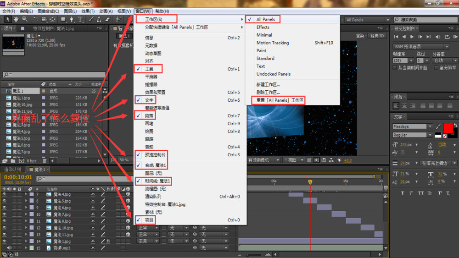Jump to last frame in preview
The width and height of the screenshot is (459, 258).
click(x=429, y=37)
